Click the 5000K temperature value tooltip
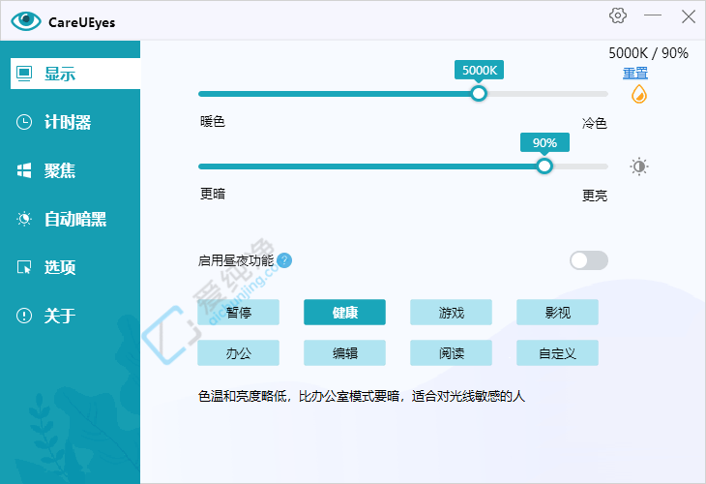The height and width of the screenshot is (484, 706). pos(479,70)
